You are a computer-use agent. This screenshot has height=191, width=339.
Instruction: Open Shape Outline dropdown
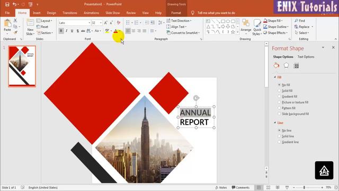(276, 27)
